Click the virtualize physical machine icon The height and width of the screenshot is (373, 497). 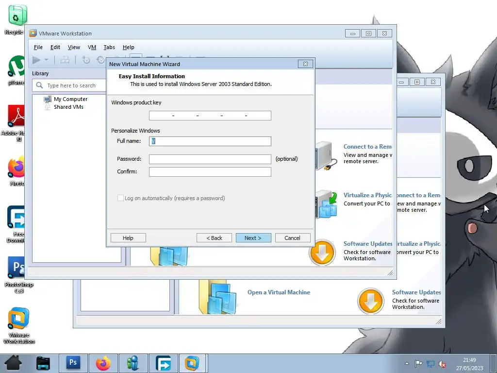(x=326, y=204)
